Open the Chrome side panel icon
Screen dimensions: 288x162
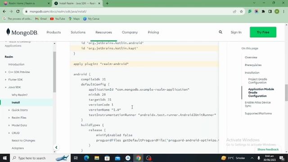point(270,11)
